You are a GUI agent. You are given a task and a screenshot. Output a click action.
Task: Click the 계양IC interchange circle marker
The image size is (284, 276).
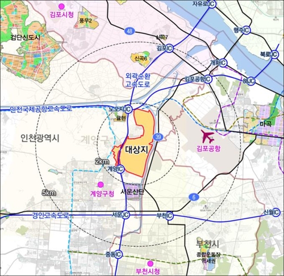[120, 169]
